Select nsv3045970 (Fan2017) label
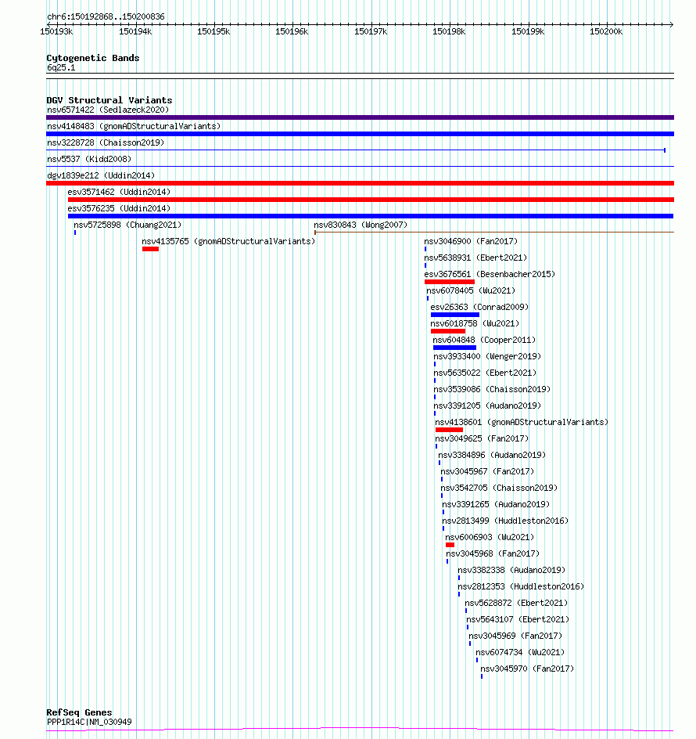The image size is (696, 739). 527,671
